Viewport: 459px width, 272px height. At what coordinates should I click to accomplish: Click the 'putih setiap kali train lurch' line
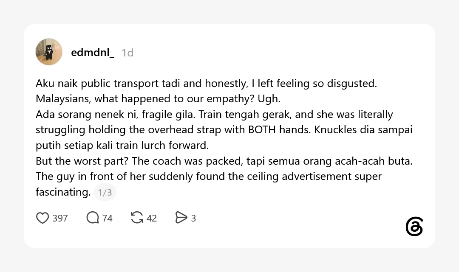(122, 145)
